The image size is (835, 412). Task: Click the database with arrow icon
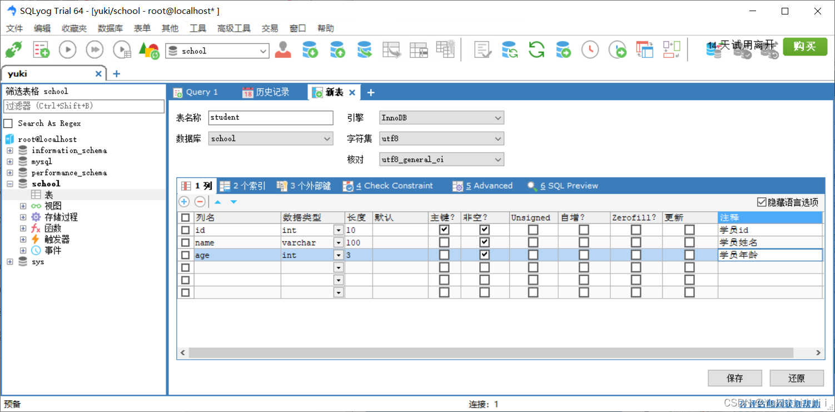point(563,50)
